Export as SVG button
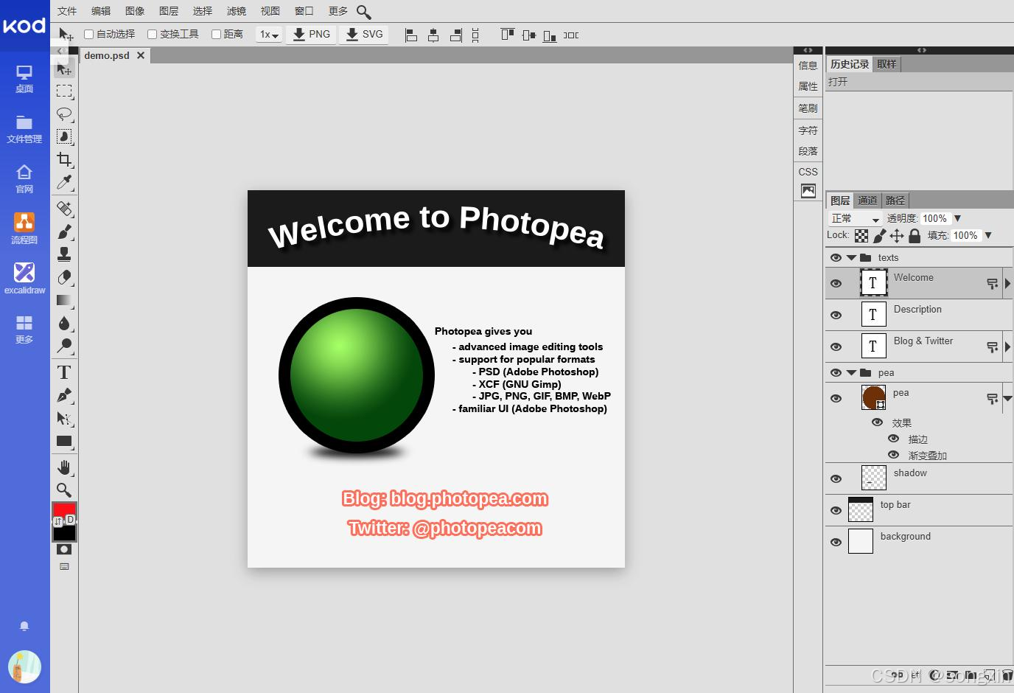The image size is (1014, 693). pyautogui.click(x=365, y=35)
